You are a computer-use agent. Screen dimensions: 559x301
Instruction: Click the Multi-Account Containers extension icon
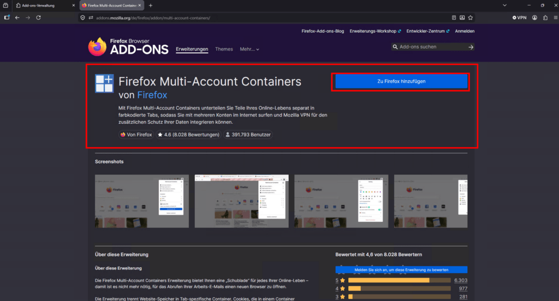tap(104, 83)
